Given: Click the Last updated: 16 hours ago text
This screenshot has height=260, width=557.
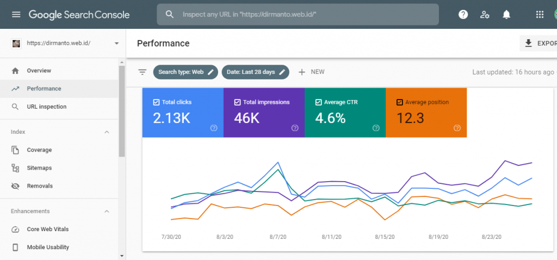Looking at the screenshot, I should 513,72.
